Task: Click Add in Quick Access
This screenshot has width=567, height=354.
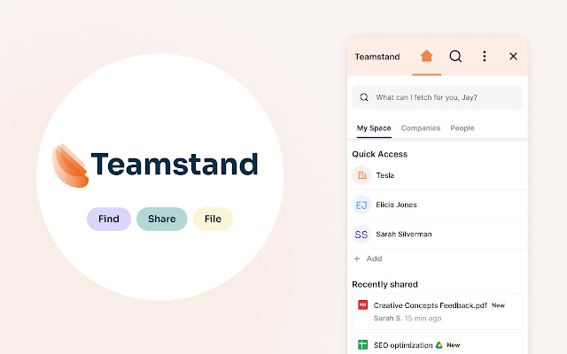Action: pos(374,258)
